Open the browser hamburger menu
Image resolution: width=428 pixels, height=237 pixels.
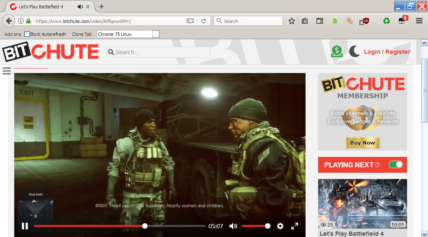[x=419, y=21]
